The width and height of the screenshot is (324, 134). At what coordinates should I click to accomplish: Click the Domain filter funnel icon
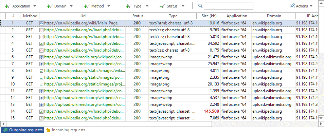(x=50, y=6)
